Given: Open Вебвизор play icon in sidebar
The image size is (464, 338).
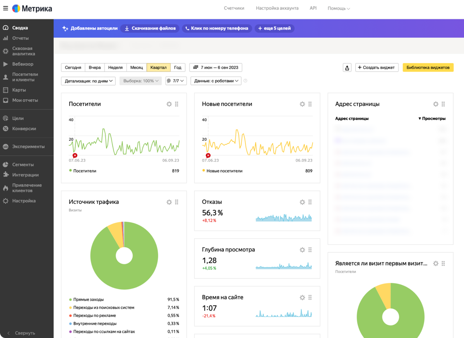Looking at the screenshot, I should point(5,64).
